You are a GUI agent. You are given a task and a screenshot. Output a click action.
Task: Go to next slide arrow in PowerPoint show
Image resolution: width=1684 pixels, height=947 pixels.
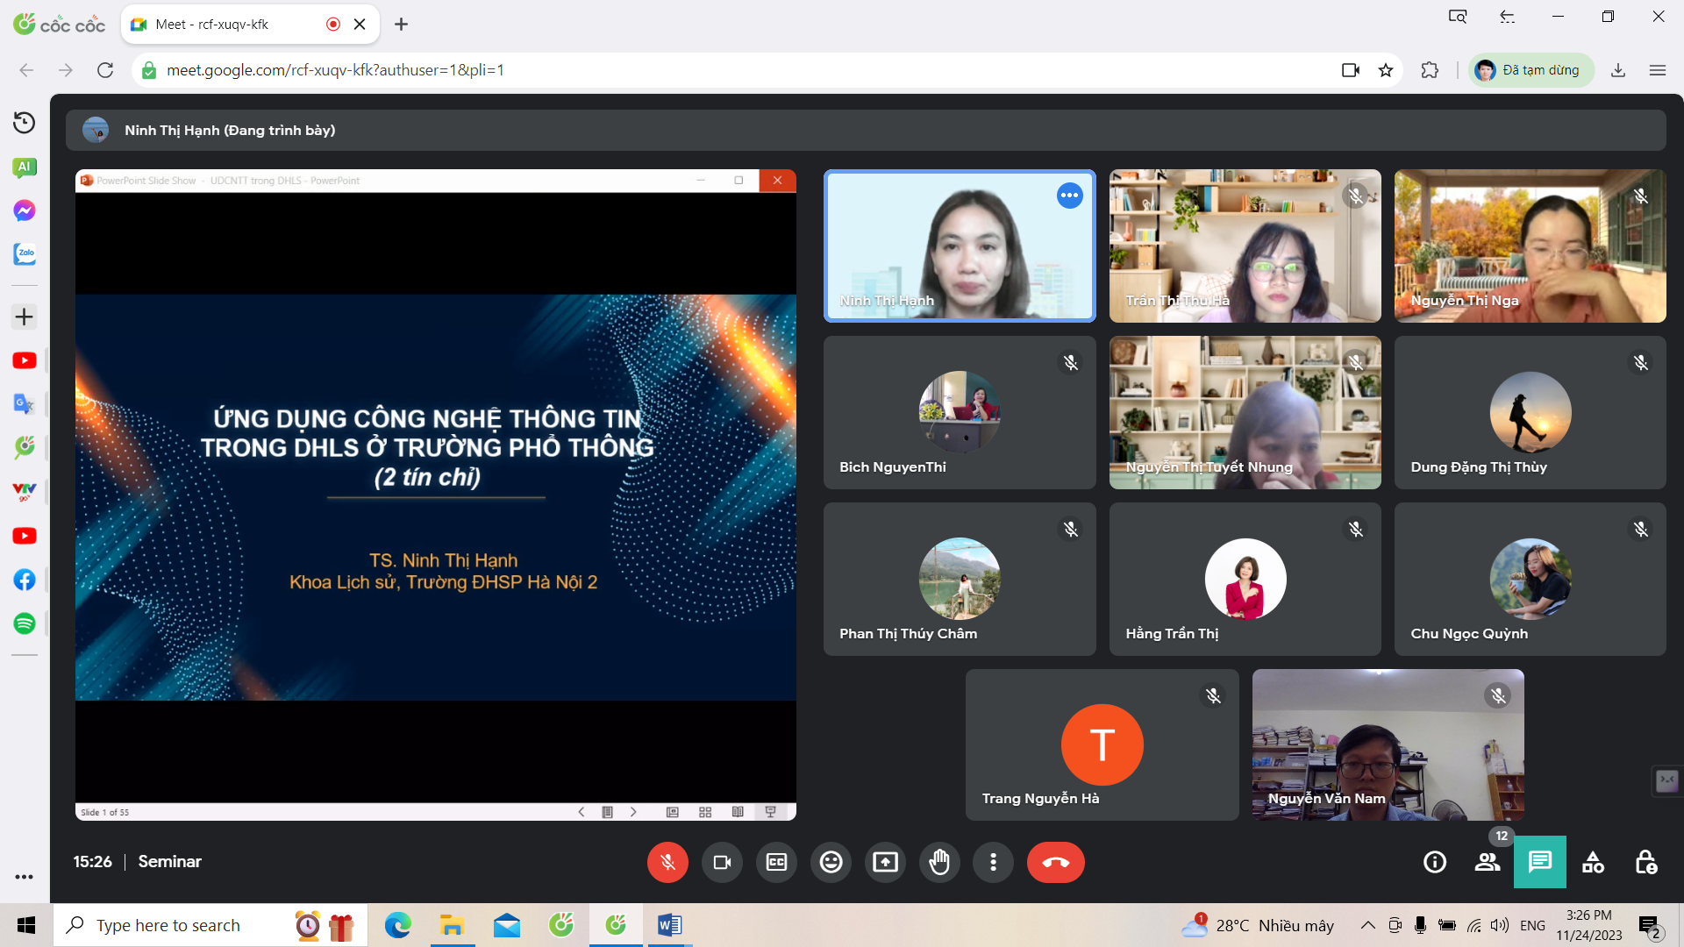click(x=633, y=812)
